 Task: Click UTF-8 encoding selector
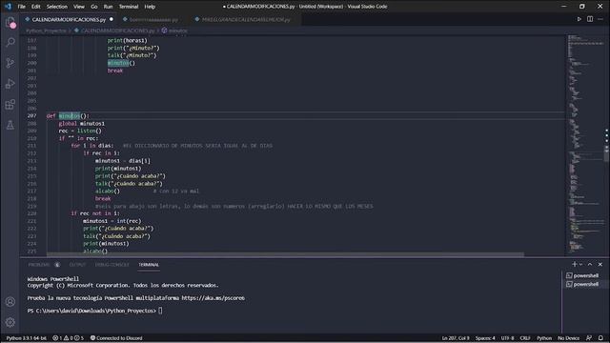pos(507,338)
